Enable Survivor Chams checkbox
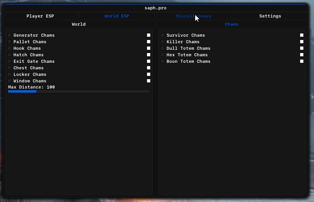The image size is (314, 202). click(x=163, y=35)
